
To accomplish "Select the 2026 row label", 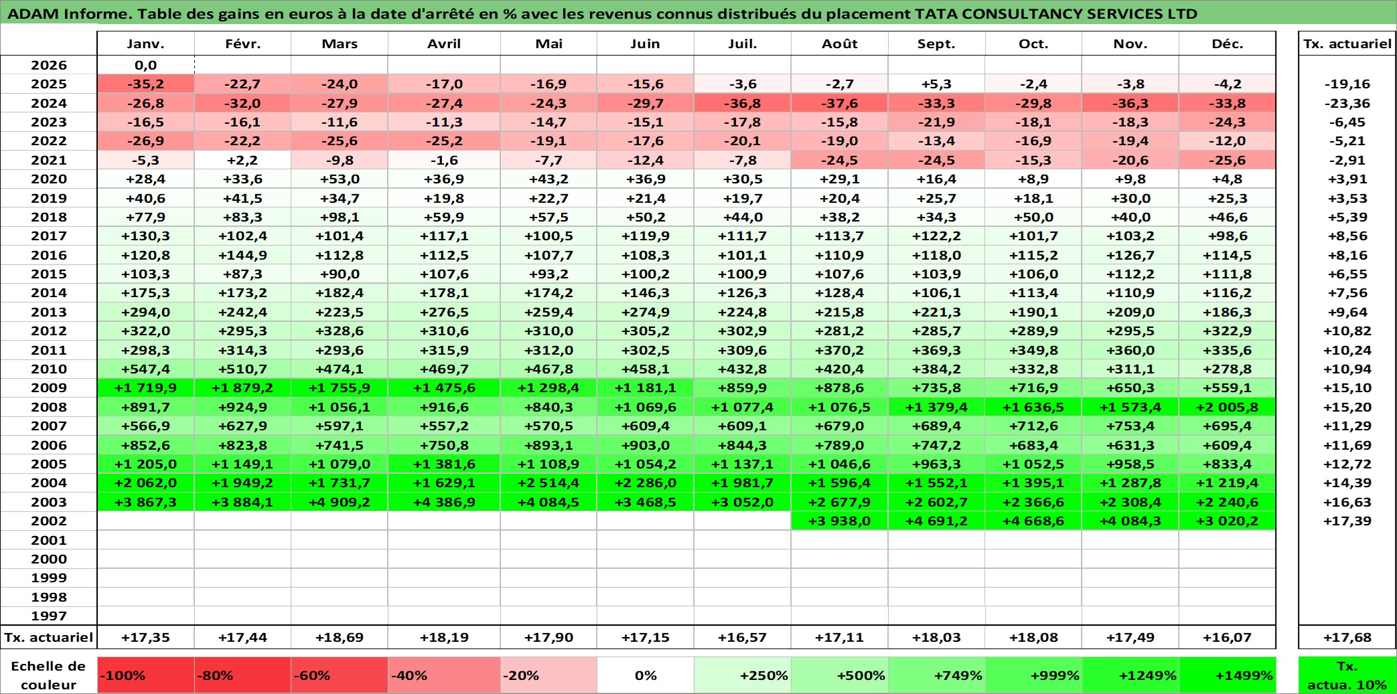I will click(x=49, y=65).
